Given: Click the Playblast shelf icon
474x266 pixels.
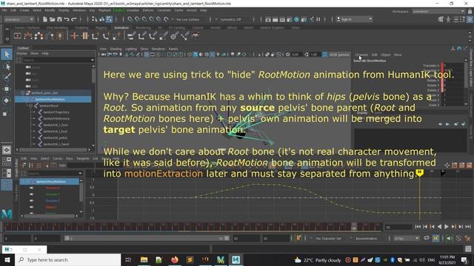Looking at the screenshot, I should click(18, 36).
